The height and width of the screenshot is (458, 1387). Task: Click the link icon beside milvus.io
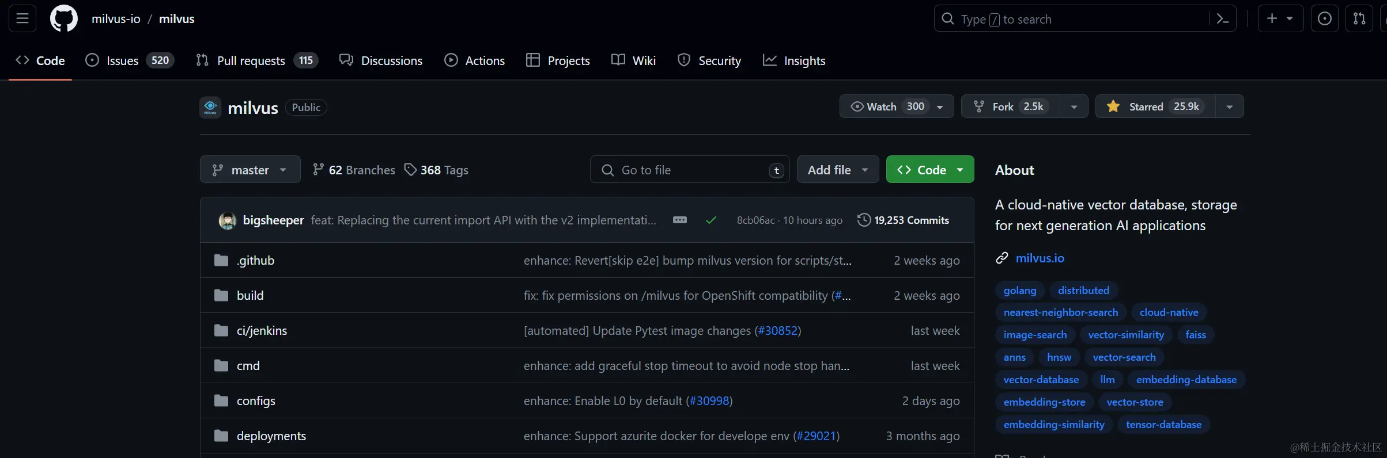pos(1002,258)
